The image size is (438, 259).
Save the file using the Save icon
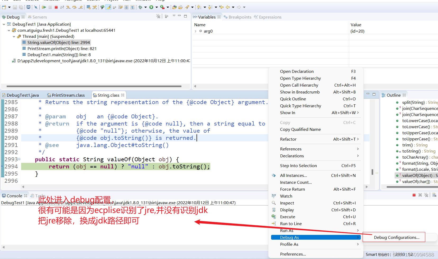15,7
